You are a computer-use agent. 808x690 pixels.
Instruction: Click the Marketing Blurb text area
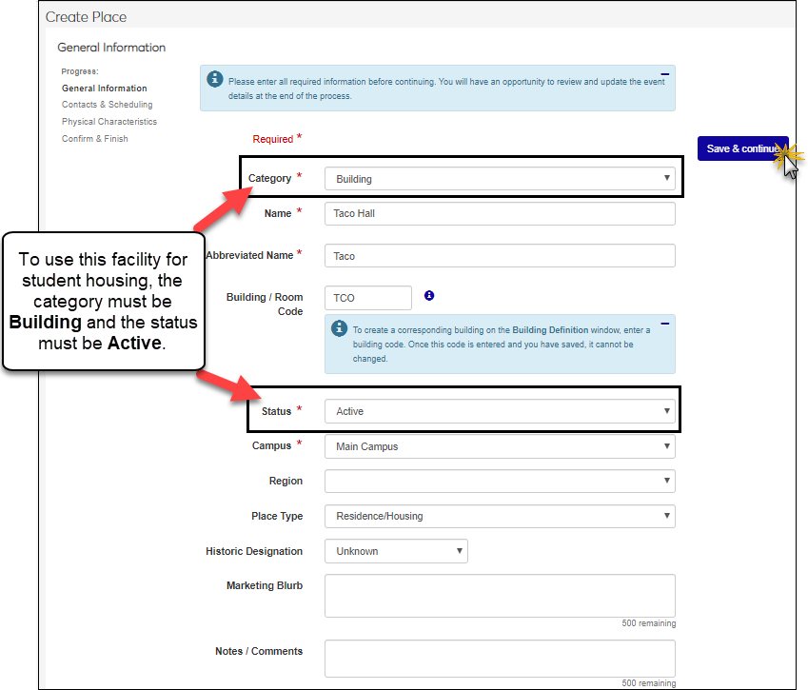[500, 596]
